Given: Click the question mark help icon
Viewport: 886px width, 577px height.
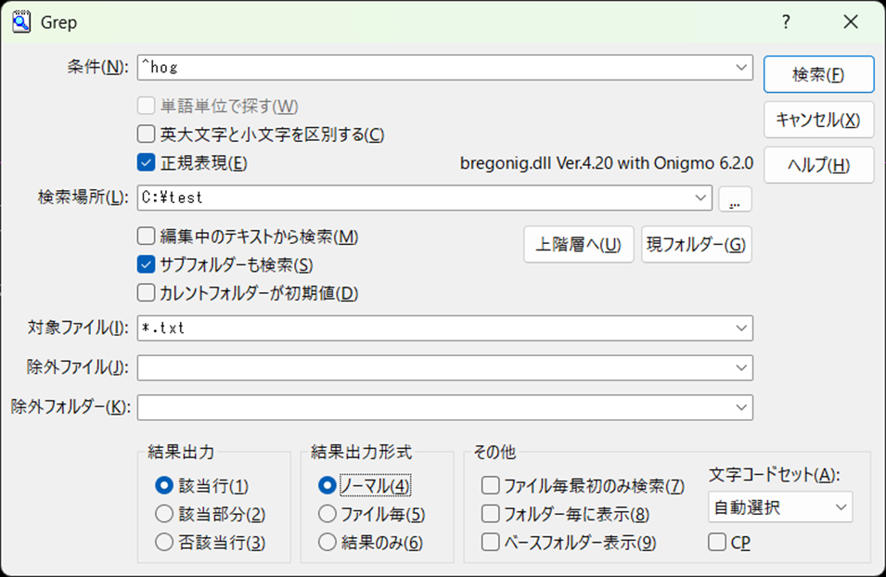Looking at the screenshot, I should (786, 21).
